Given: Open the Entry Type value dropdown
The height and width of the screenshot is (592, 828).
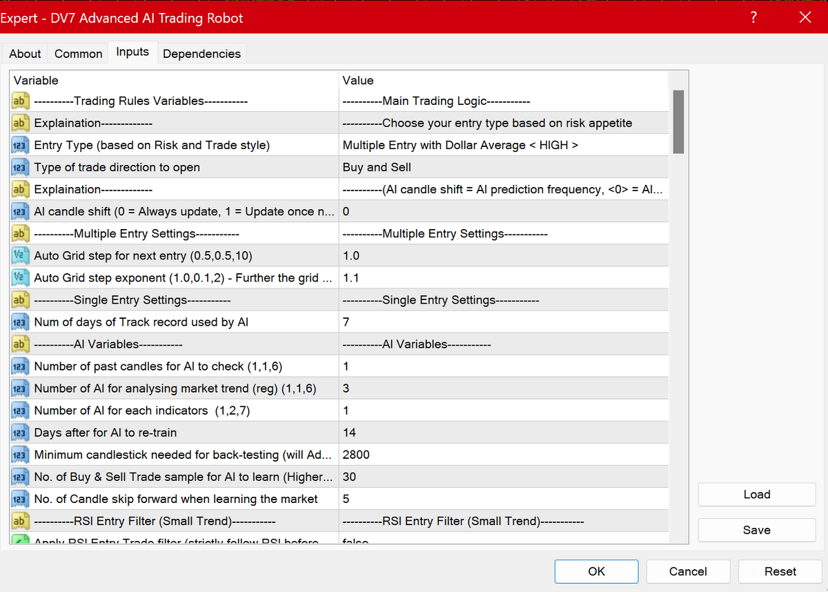Looking at the screenshot, I should pyautogui.click(x=504, y=145).
